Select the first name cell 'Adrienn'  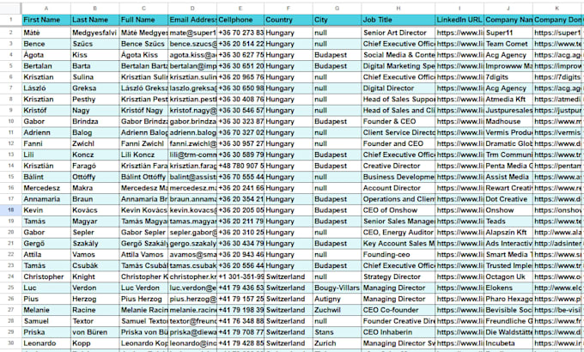pos(46,132)
